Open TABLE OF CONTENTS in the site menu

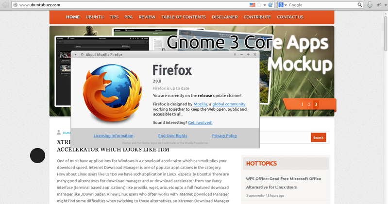point(184,17)
